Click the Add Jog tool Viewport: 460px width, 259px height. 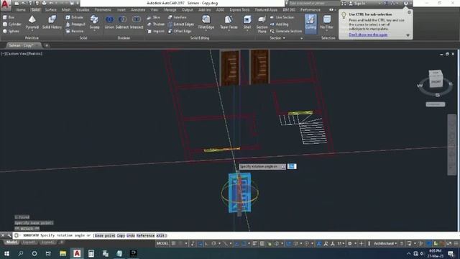[279, 24]
